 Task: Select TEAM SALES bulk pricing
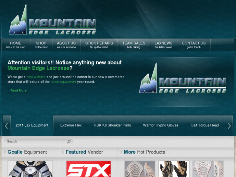point(134,45)
